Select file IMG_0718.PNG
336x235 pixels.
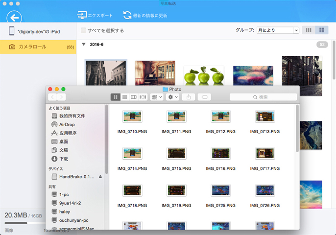point(132,196)
